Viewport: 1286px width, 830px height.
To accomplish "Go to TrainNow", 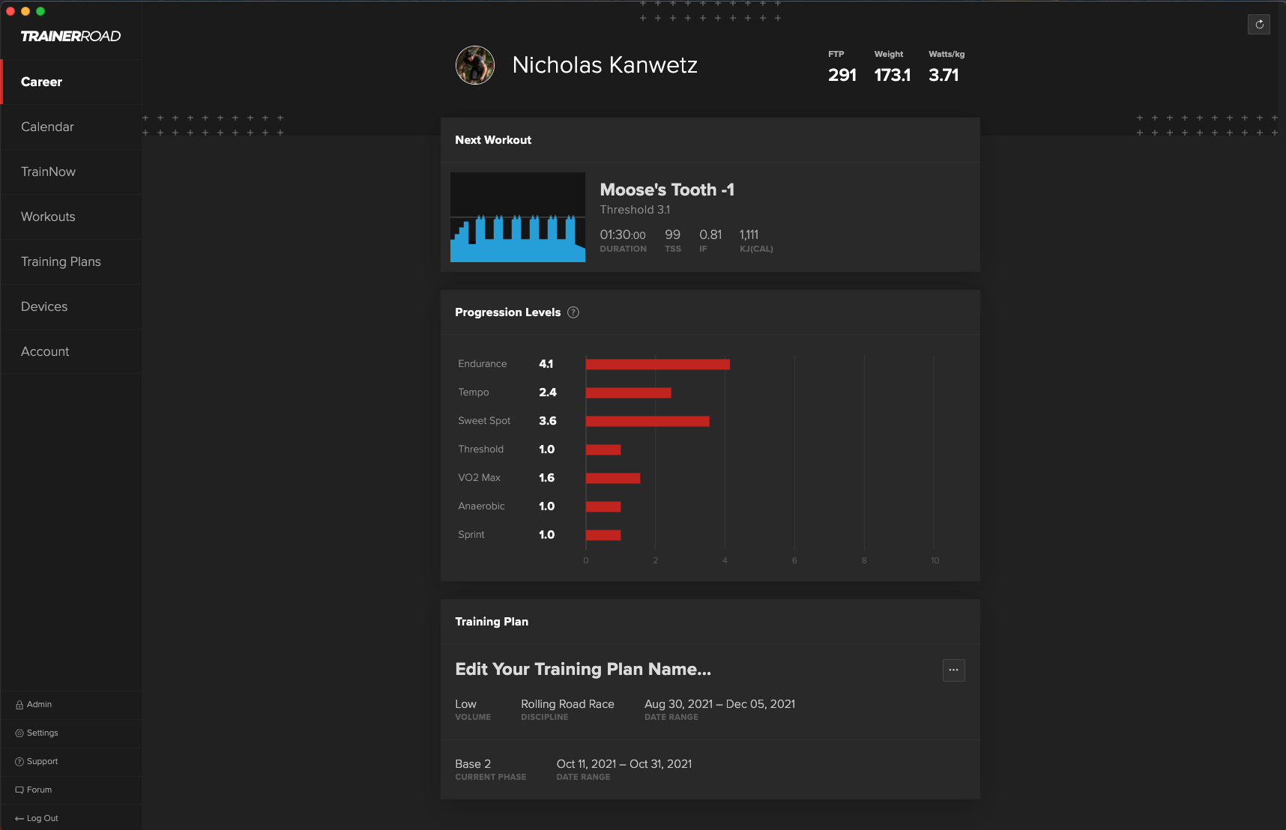I will [x=71, y=172].
